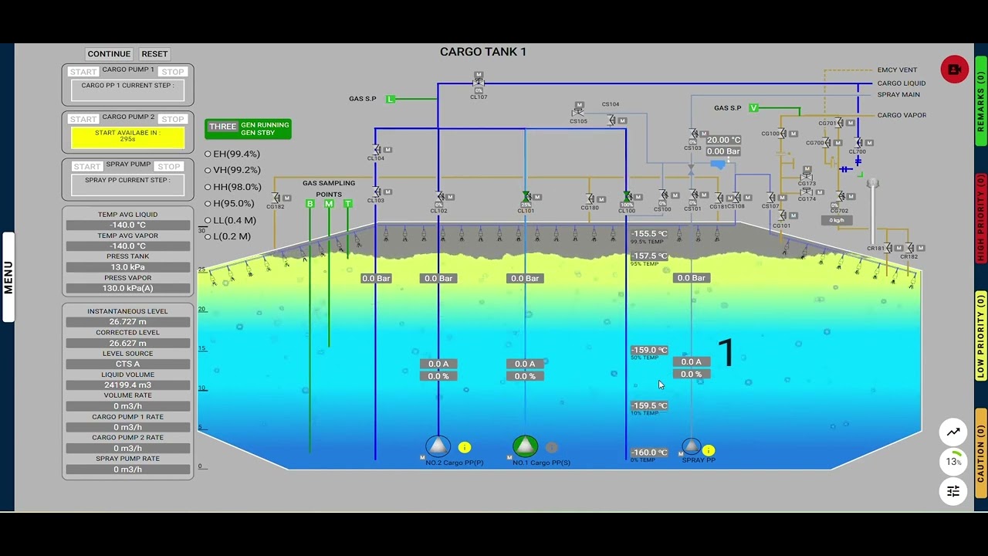
Task: Select L(0.2 M) level alarm radio
Action: click(x=208, y=236)
